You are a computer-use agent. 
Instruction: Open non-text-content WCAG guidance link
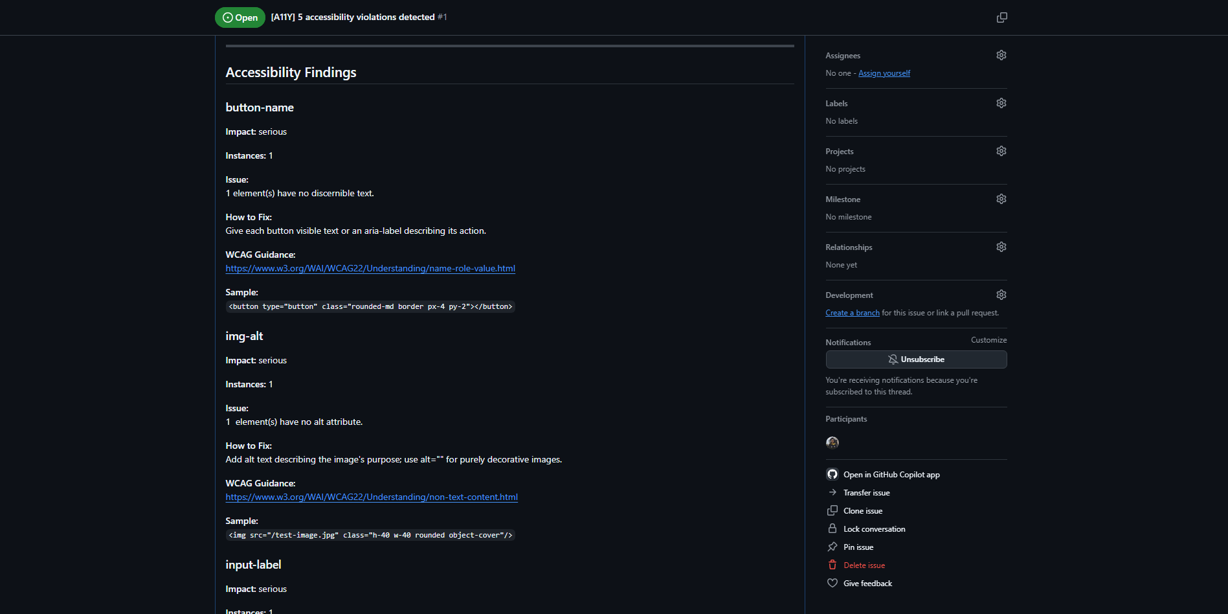click(x=372, y=497)
